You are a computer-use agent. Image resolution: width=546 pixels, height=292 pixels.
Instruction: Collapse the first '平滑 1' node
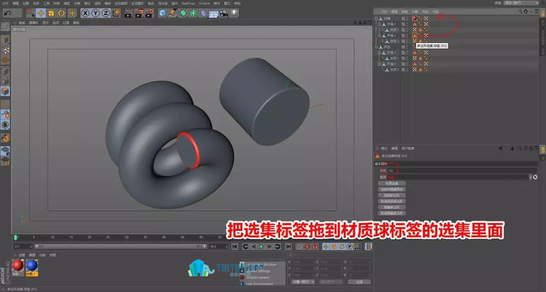[x=379, y=24]
